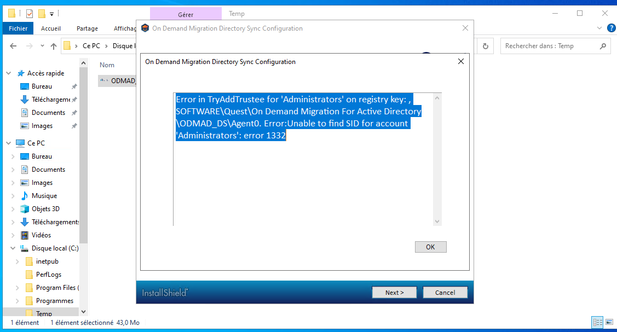The height and width of the screenshot is (332, 617).
Task: Select Téléchargements under Ce PC
Action: click(55, 222)
